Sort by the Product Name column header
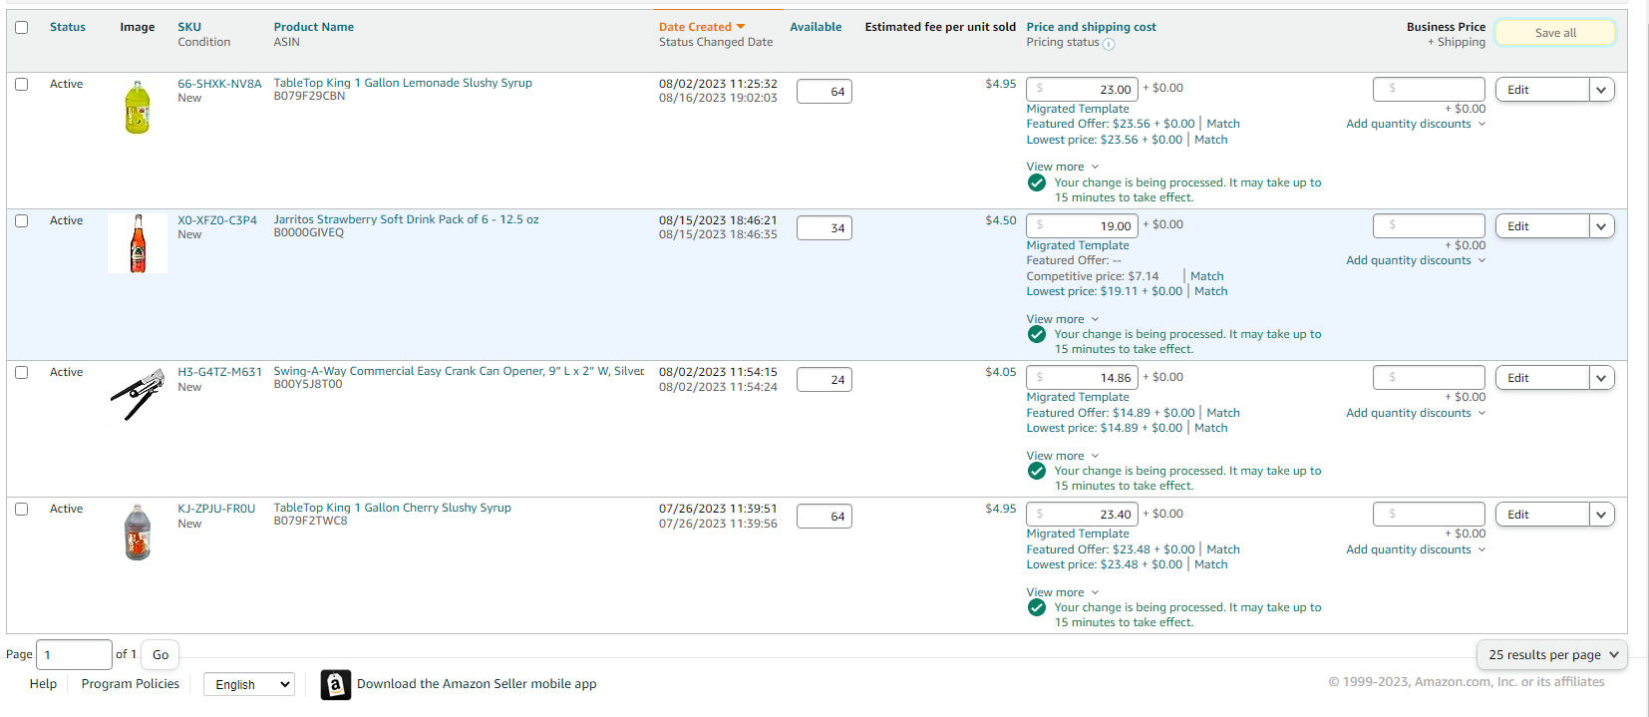Viewport: 1649px width, 717px height. [x=314, y=27]
